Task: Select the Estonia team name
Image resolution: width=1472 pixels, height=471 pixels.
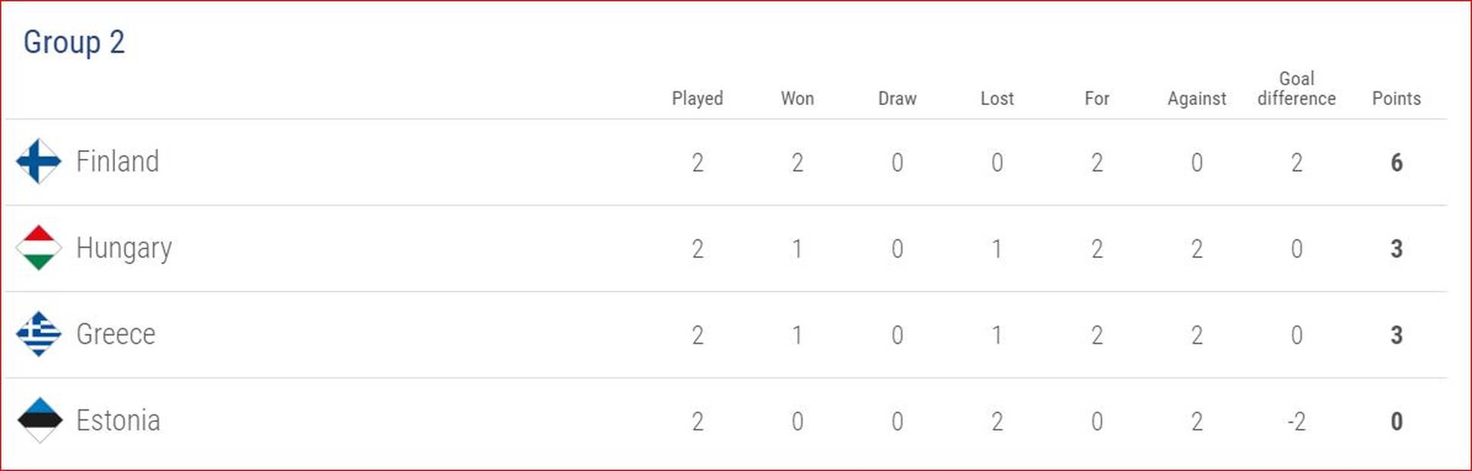Action: point(118,420)
